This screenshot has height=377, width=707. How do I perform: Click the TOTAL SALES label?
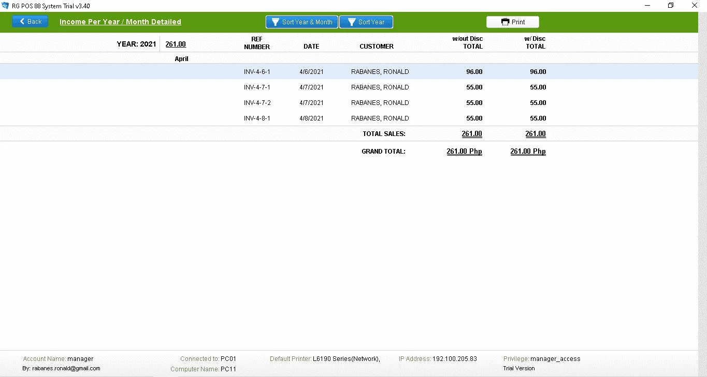(x=384, y=134)
